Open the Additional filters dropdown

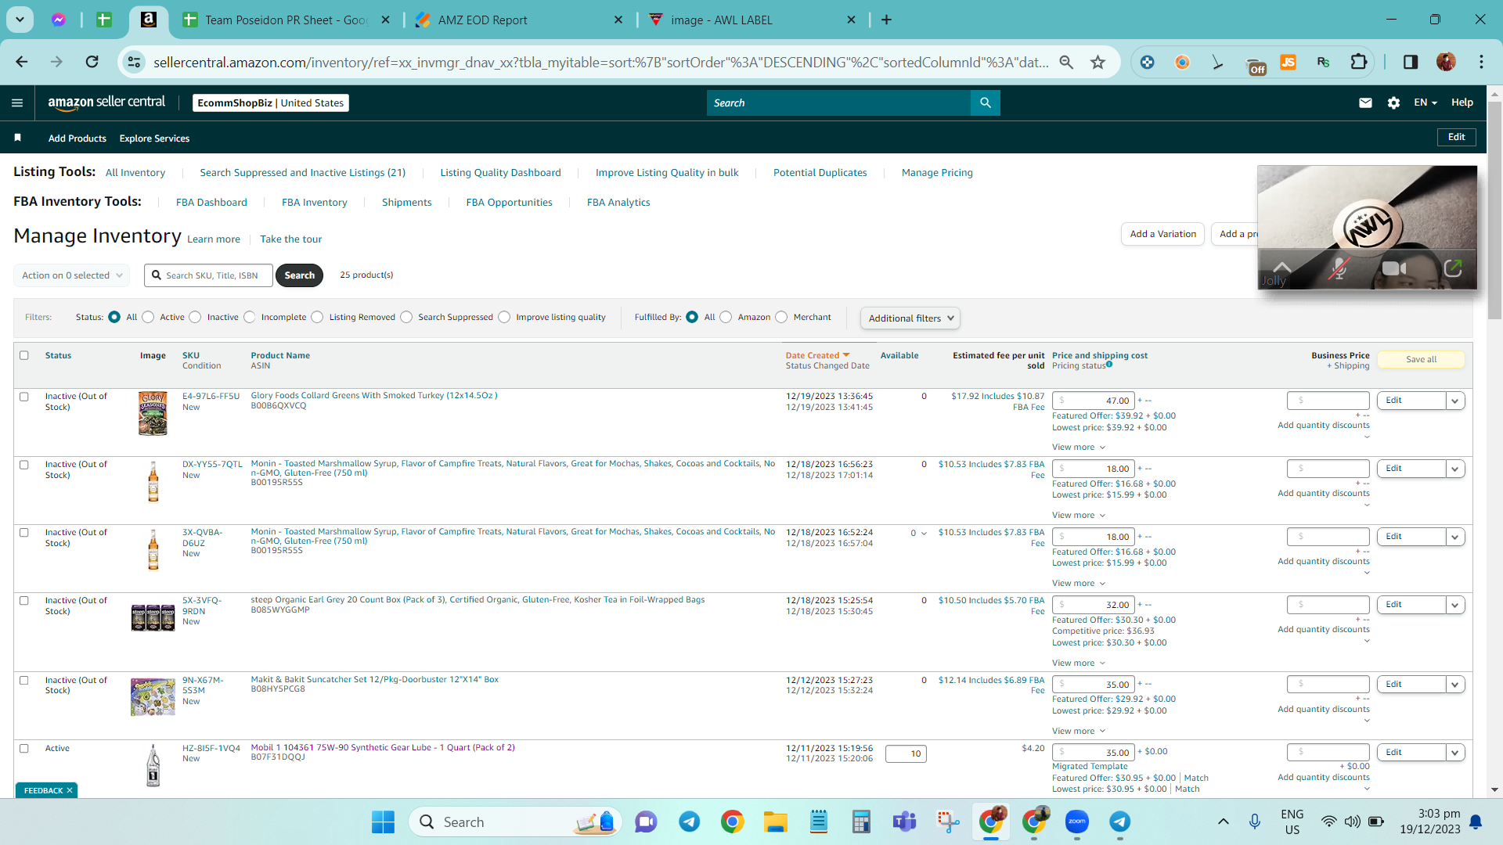pyautogui.click(x=910, y=318)
